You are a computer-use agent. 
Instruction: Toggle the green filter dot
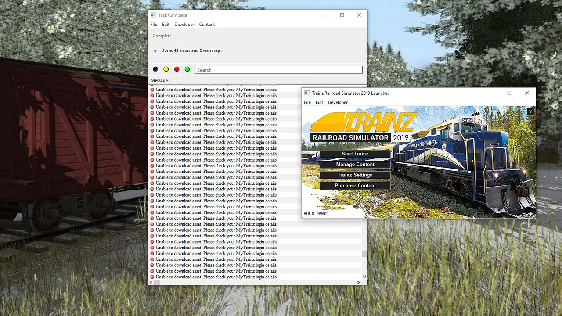coord(187,69)
